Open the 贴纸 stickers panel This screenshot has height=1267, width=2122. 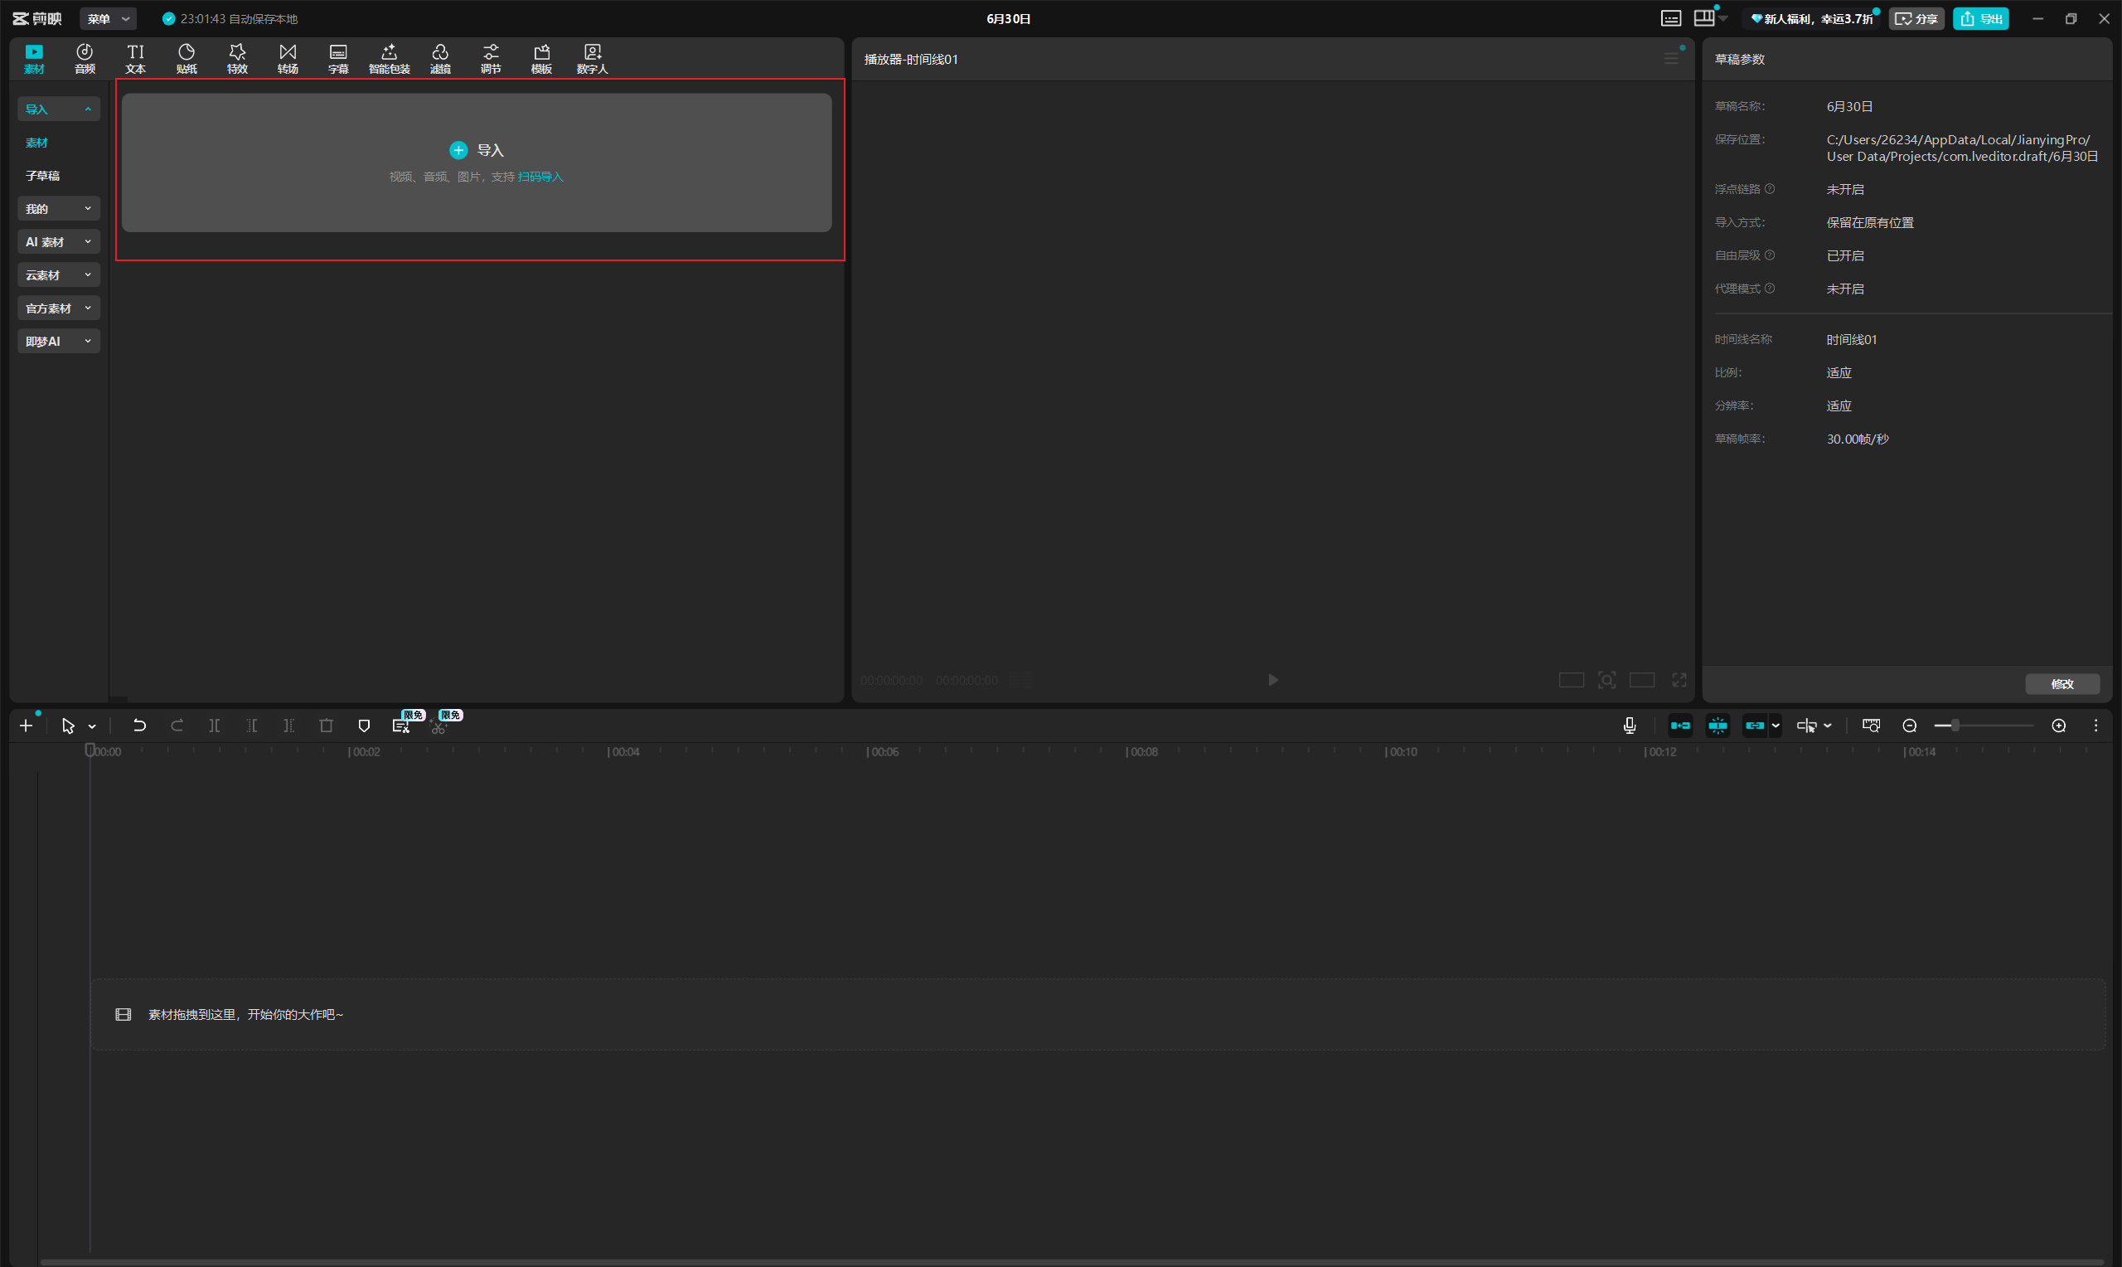(186, 59)
